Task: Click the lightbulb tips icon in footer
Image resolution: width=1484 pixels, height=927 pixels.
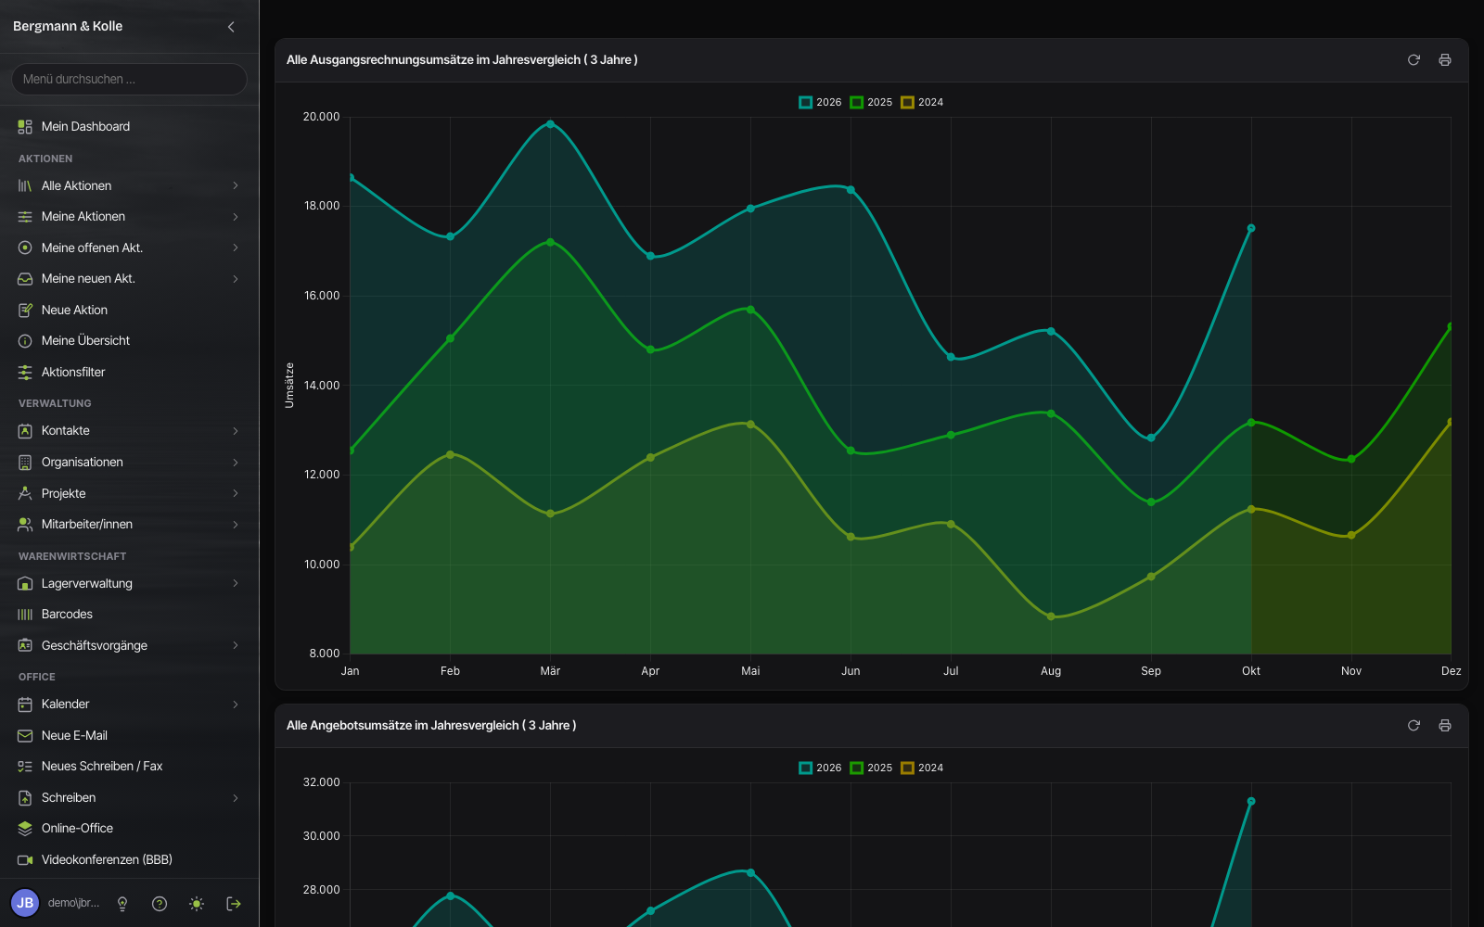Action: point(122,904)
